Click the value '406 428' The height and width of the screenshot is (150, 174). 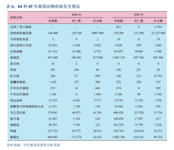119,113
